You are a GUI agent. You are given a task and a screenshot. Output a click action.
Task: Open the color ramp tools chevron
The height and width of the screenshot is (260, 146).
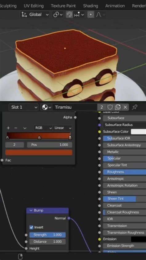tap(25, 128)
